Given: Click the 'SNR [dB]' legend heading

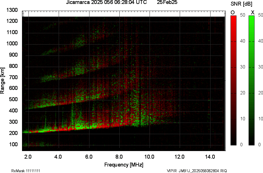Looking at the screenshot, I should tap(241, 4).
